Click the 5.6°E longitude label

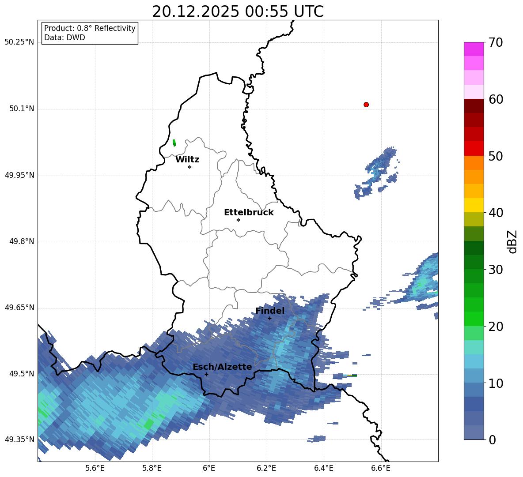[95, 468]
